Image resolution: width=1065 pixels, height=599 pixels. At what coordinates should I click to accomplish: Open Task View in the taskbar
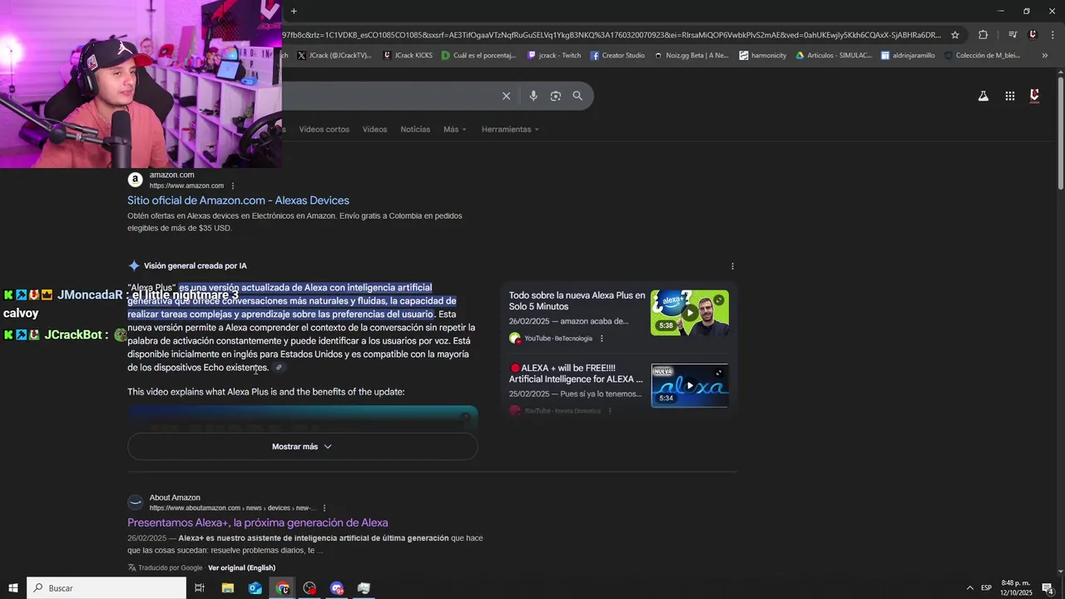coord(200,588)
